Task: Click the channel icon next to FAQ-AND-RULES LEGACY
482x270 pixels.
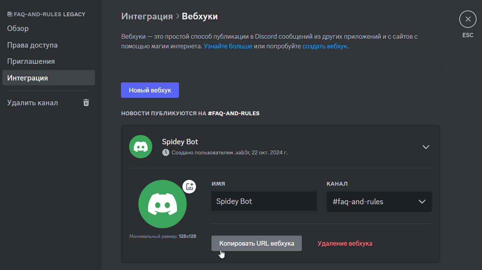Action: [10, 14]
